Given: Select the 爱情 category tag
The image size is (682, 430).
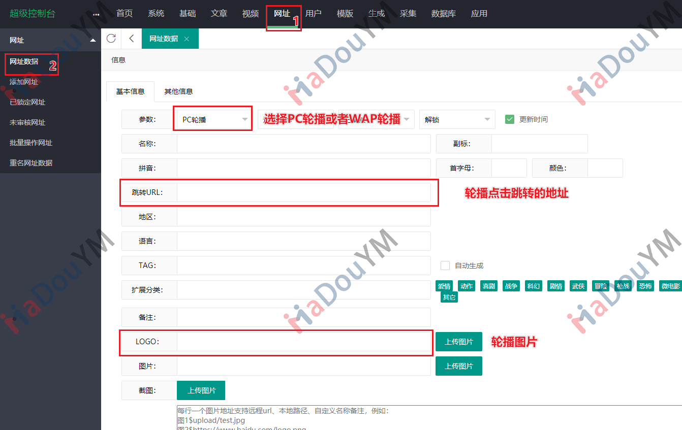Looking at the screenshot, I should [444, 286].
